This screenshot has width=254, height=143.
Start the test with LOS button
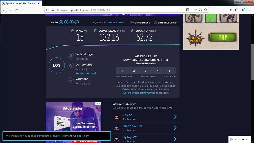(57, 65)
